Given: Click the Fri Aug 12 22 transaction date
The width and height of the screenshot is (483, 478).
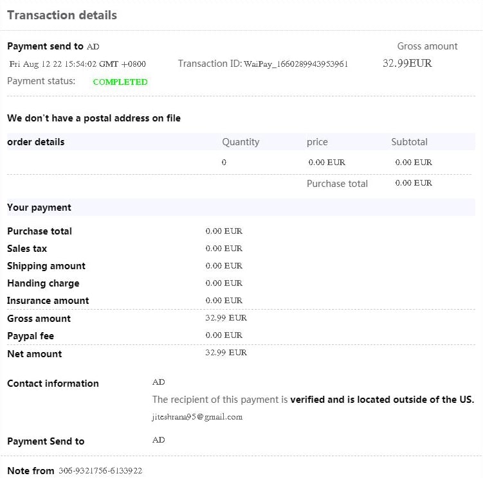Looking at the screenshot, I should [x=77, y=64].
